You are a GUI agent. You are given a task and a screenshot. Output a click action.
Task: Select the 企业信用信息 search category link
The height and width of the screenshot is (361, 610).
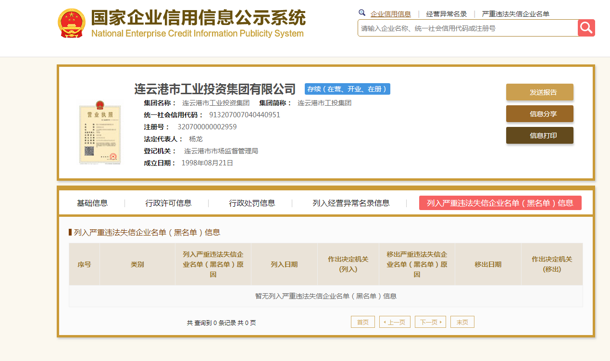pyautogui.click(x=390, y=14)
